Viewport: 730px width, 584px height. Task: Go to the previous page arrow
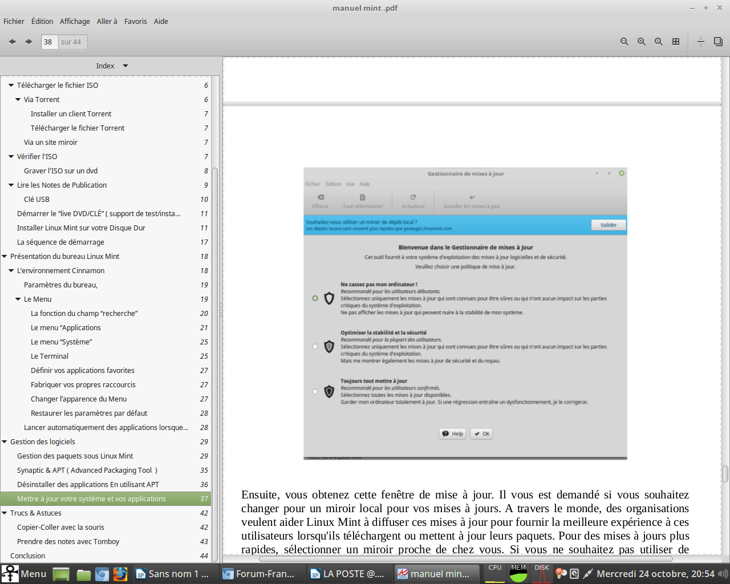point(12,42)
